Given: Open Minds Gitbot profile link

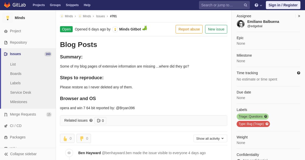Looking at the screenshot, I should (130, 29).
